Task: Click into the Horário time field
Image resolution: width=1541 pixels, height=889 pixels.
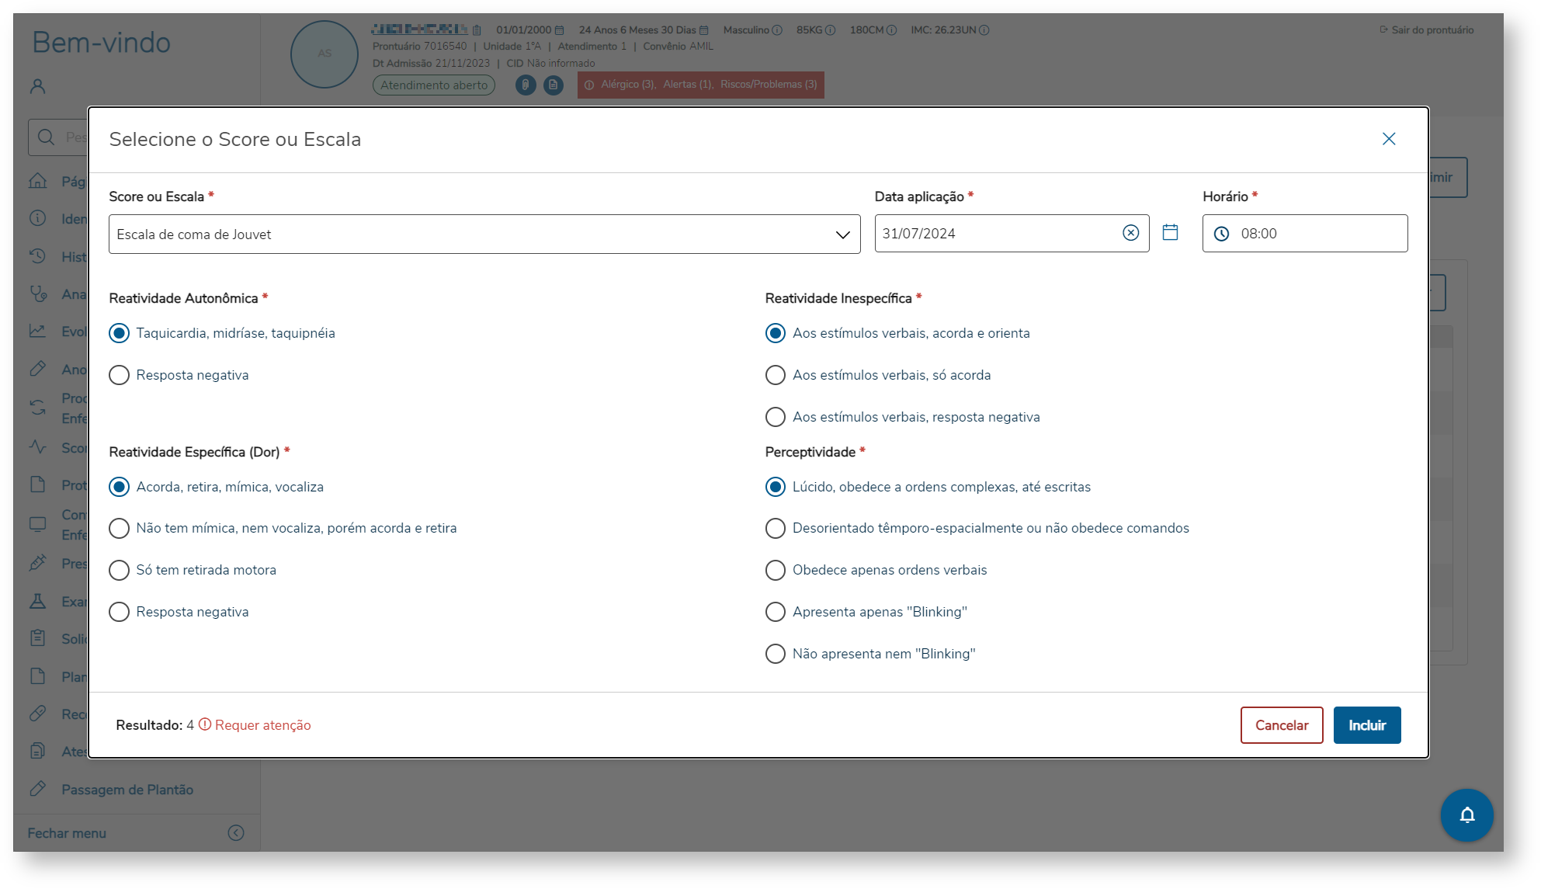Action: pyautogui.click(x=1320, y=234)
